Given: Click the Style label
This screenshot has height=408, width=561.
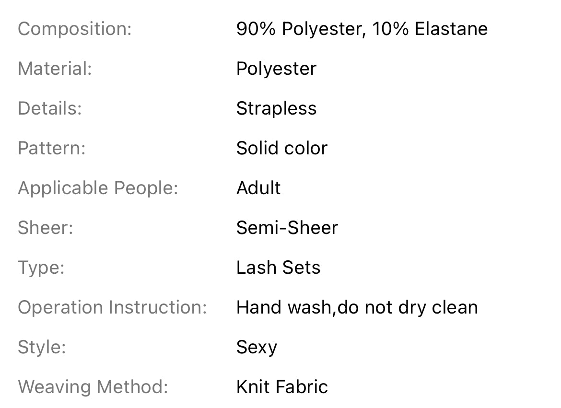Looking at the screenshot, I should coord(42,348).
